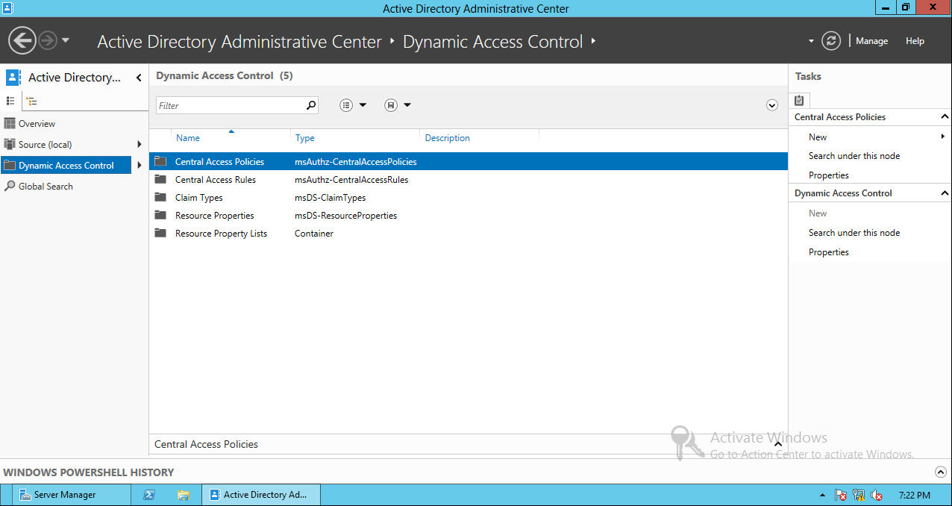The image size is (952, 506).
Task: Click the Refresh icon in the breadcrumb bar
Action: click(830, 41)
